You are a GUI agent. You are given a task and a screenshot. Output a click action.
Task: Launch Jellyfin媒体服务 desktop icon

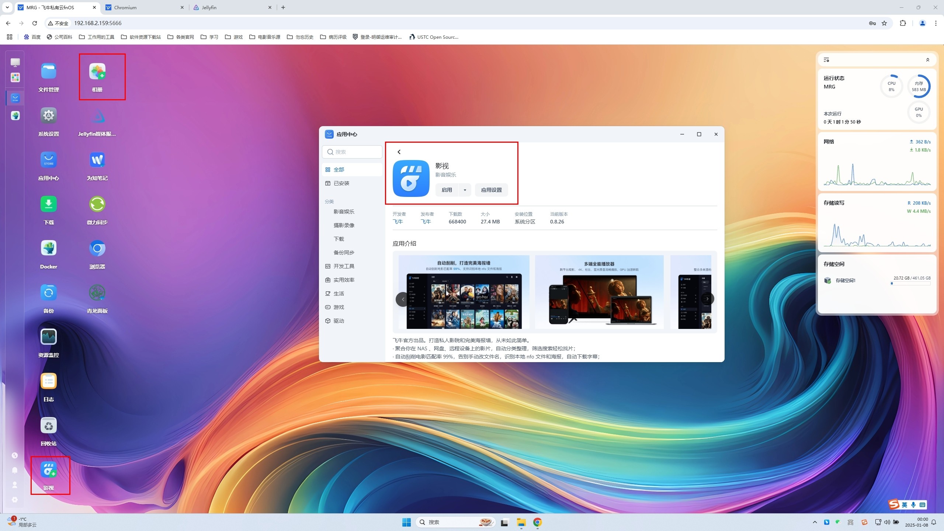97,116
